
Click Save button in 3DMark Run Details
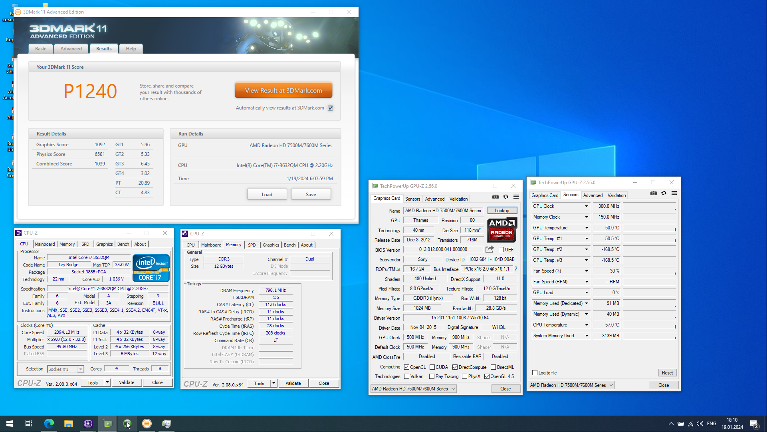pos(311,195)
